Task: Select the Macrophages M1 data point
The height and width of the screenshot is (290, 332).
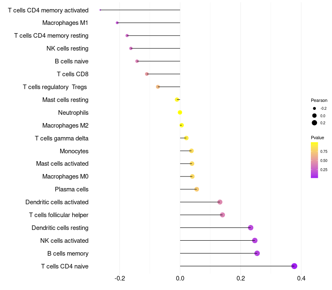Action: tap(117, 23)
